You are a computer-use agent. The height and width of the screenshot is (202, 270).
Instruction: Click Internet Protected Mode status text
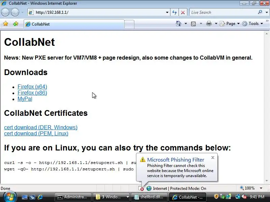(x=180, y=189)
